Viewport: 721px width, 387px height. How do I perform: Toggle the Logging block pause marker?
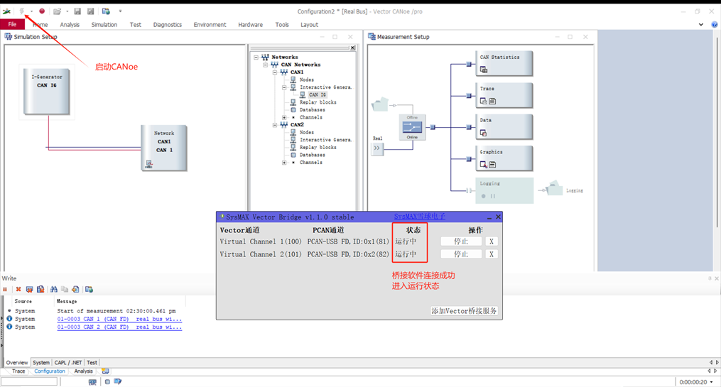493,196
